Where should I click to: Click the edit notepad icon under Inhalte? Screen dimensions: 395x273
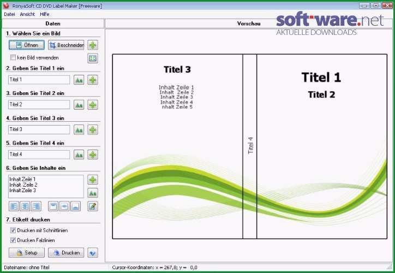93,206
